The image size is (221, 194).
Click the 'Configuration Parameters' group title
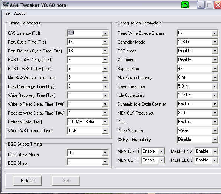coord(139,23)
